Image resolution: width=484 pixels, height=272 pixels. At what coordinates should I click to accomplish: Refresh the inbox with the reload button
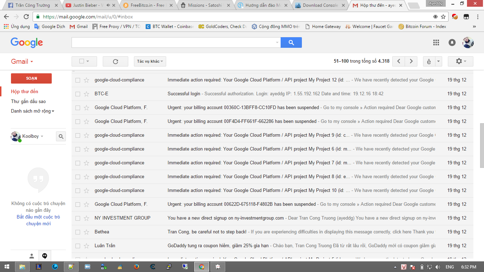[x=116, y=61]
